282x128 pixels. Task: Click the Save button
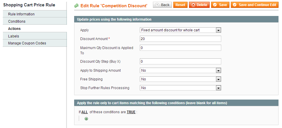[220, 5]
